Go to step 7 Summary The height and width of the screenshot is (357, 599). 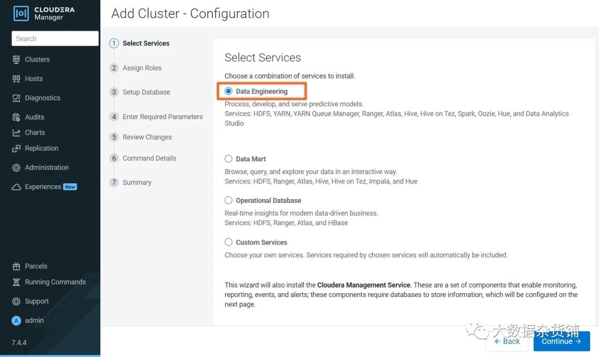(137, 182)
